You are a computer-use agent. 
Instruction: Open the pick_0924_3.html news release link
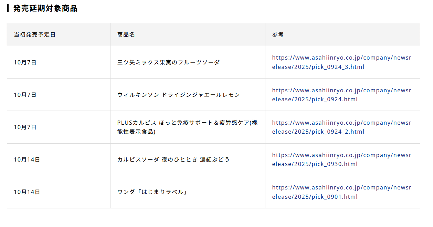click(x=341, y=62)
